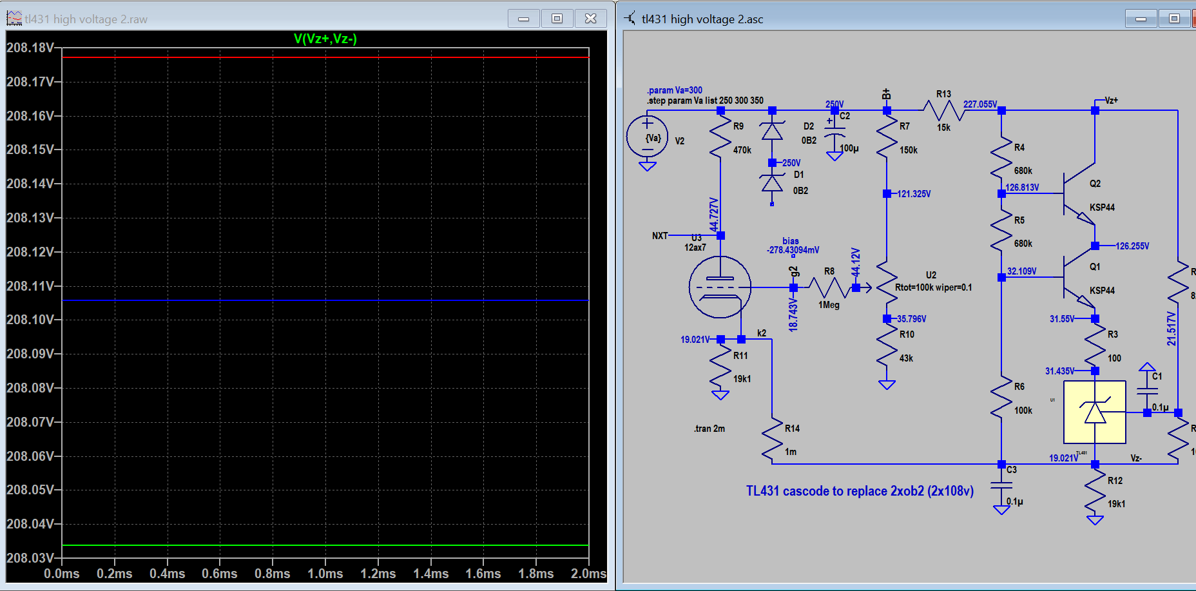Select resistor R13 15k symbol

tap(943, 111)
